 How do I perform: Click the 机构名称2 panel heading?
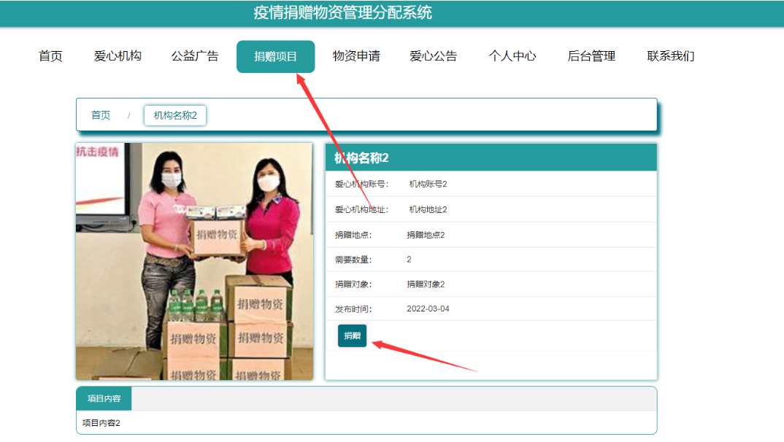click(361, 158)
